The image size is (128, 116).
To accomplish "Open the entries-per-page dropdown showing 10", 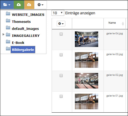I will point(58,13).
